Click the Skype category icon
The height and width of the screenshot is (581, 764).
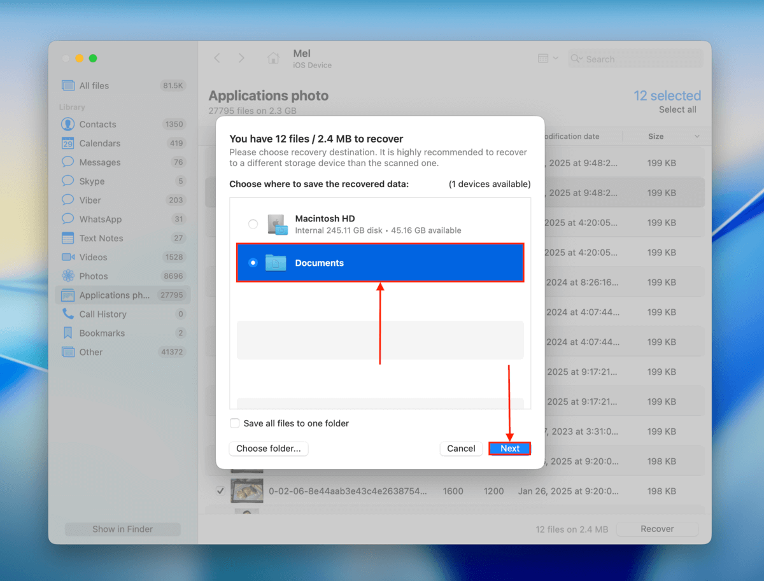68,181
